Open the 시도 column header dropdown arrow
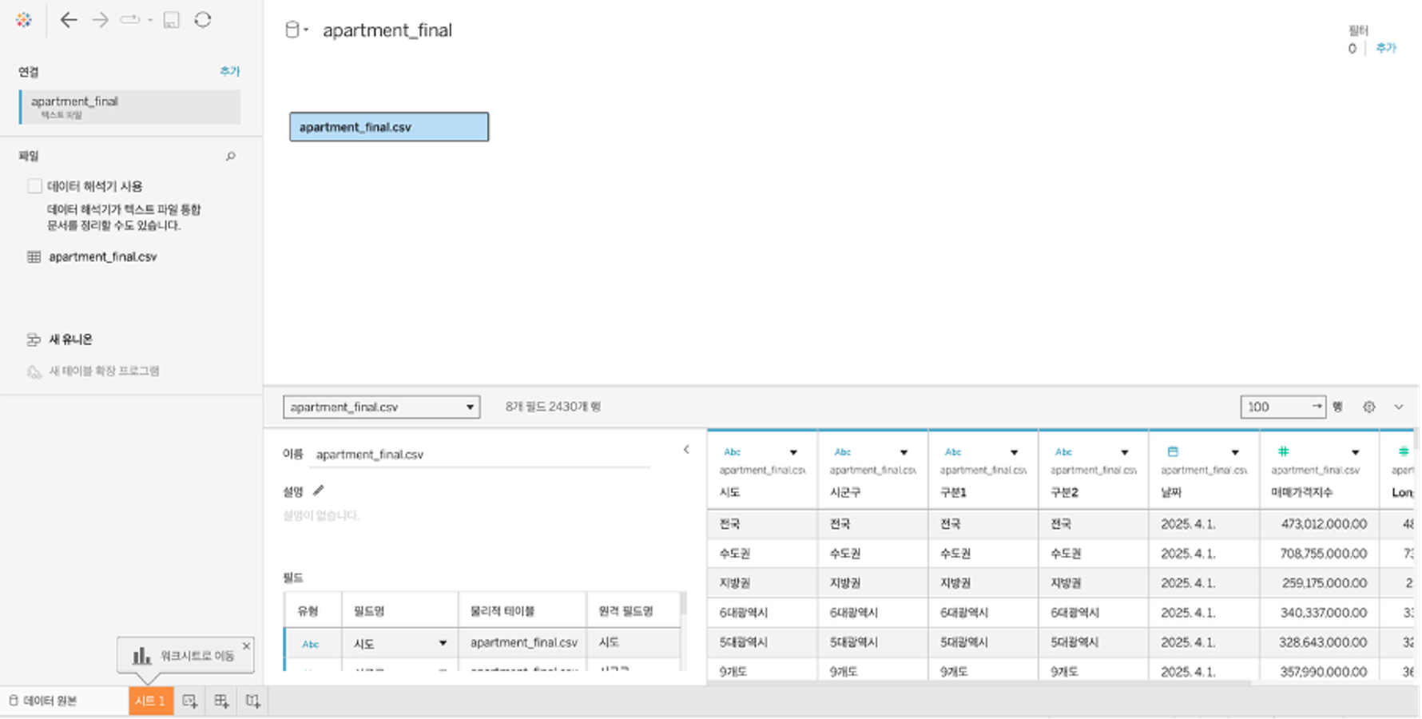 [793, 453]
